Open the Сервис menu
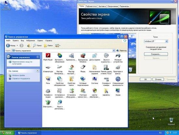Screen dimensions: 179x135 click(40, 41)
